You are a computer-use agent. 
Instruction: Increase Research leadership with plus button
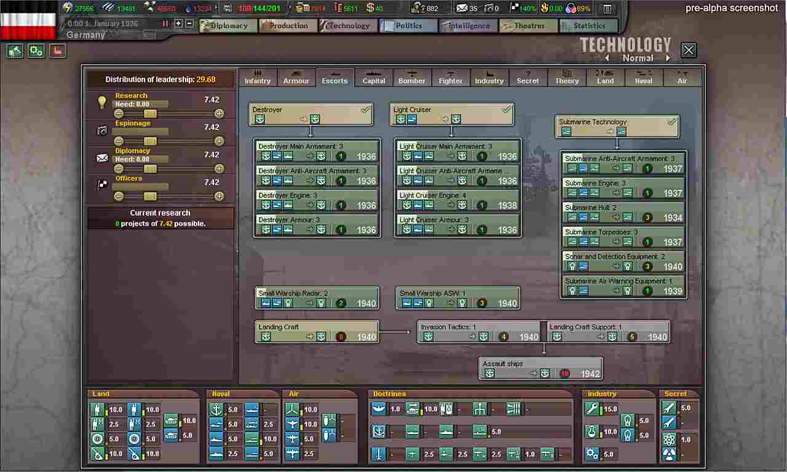[x=219, y=114]
